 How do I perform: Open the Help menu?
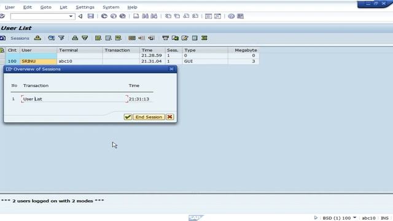click(132, 7)
